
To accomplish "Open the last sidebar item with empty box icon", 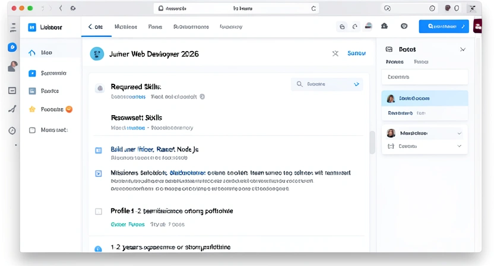I will point(51,130).
